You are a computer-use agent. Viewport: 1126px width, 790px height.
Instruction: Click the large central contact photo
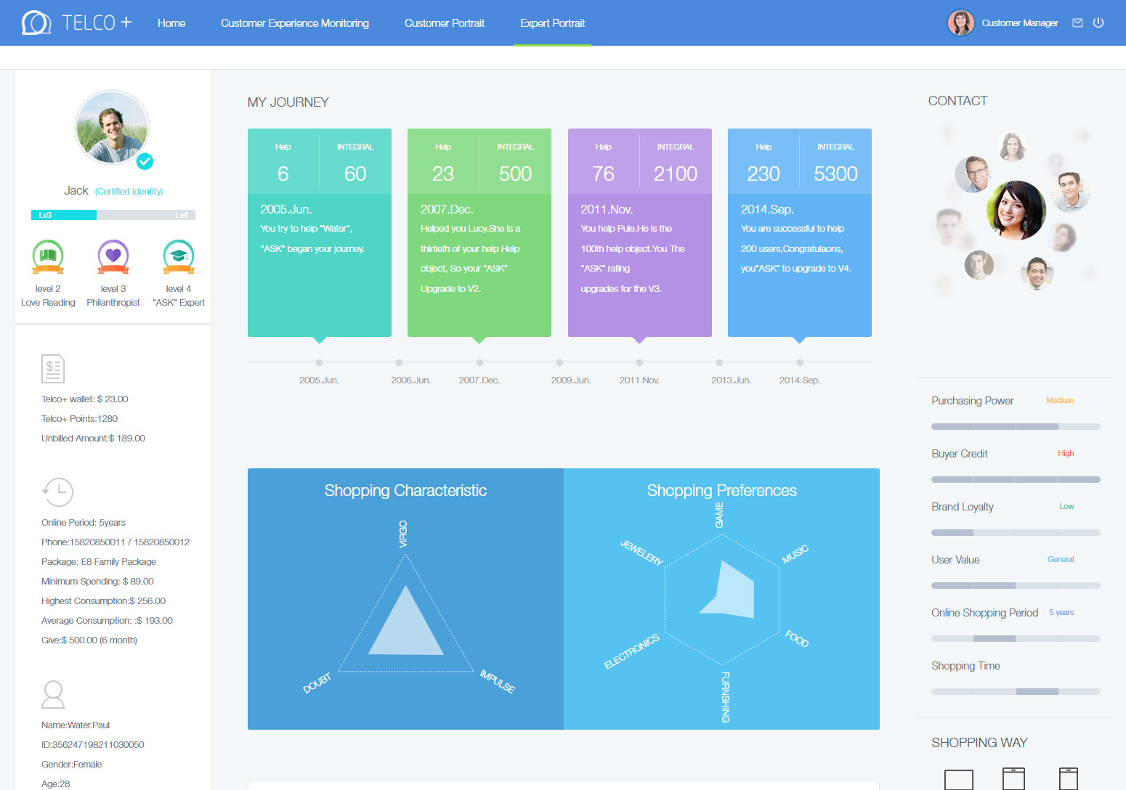1016,211
